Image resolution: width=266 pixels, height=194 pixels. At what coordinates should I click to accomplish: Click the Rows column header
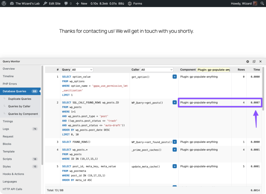pos(241,70)
